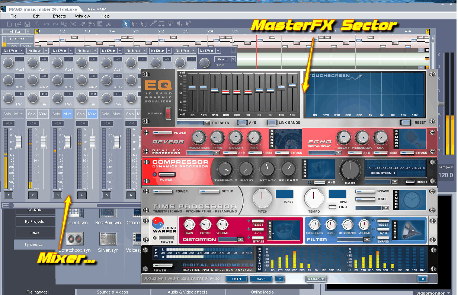Image resolution: width=458 pixels, height=295 pixels.
Task: Open the File menu
Action: pyautogui.click(x=13, y=16)
